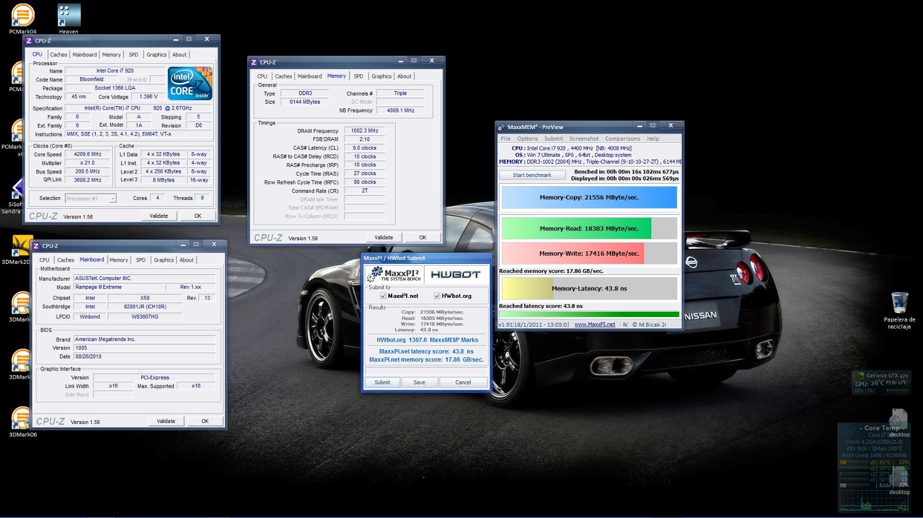
Task: Open Graphics tab in the Memory CPU-Z window
Action: click(x=381, y=76)
